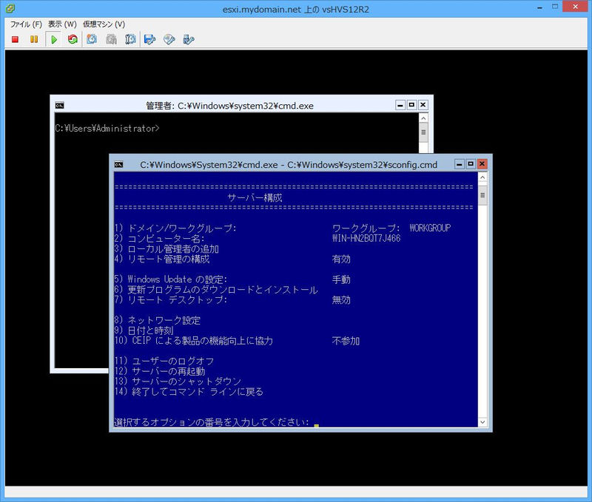Image resolution: width=592 pixels, height=502 pixels.
Task: Click row 5) Windows Update の設定
Action: [171, 279]
